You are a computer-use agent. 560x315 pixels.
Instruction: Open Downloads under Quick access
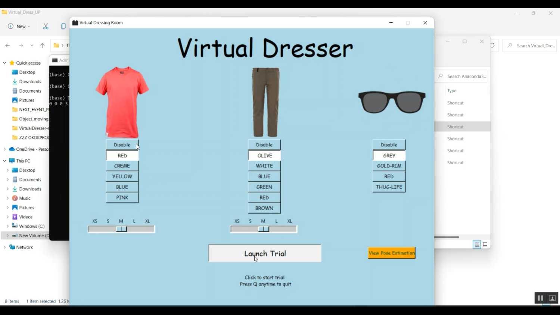pyautogui.click(x=30, y=82)
